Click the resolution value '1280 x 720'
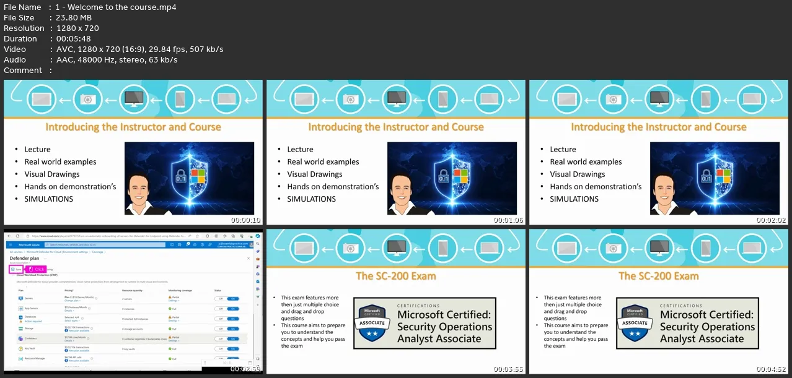The height and width of the screenshot is (378, 792). tap(77, 28)
